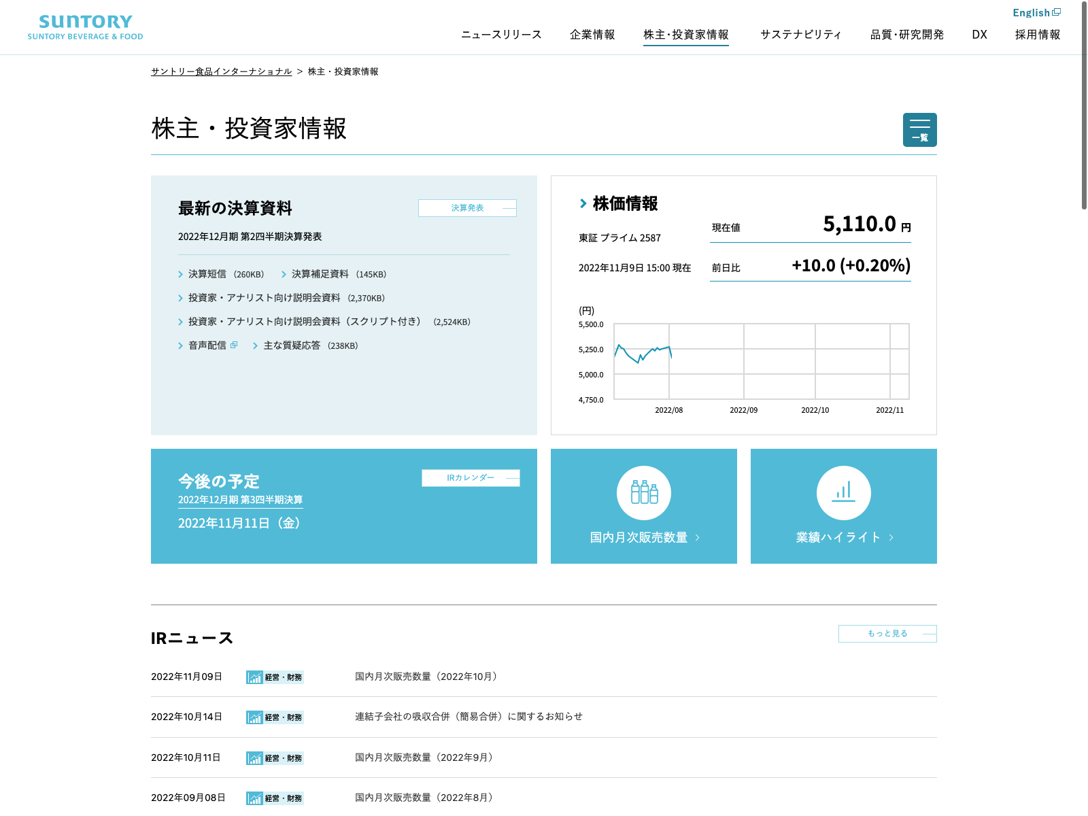This screenshot has width=1088, height=816.
Task: Open the IRカレンダー button
Action: [471, 478]
